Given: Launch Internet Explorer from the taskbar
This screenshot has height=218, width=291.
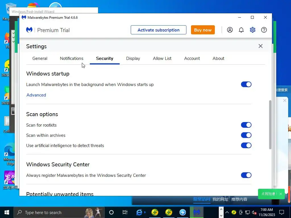Looking at the screenshot, I should [139, 212].
